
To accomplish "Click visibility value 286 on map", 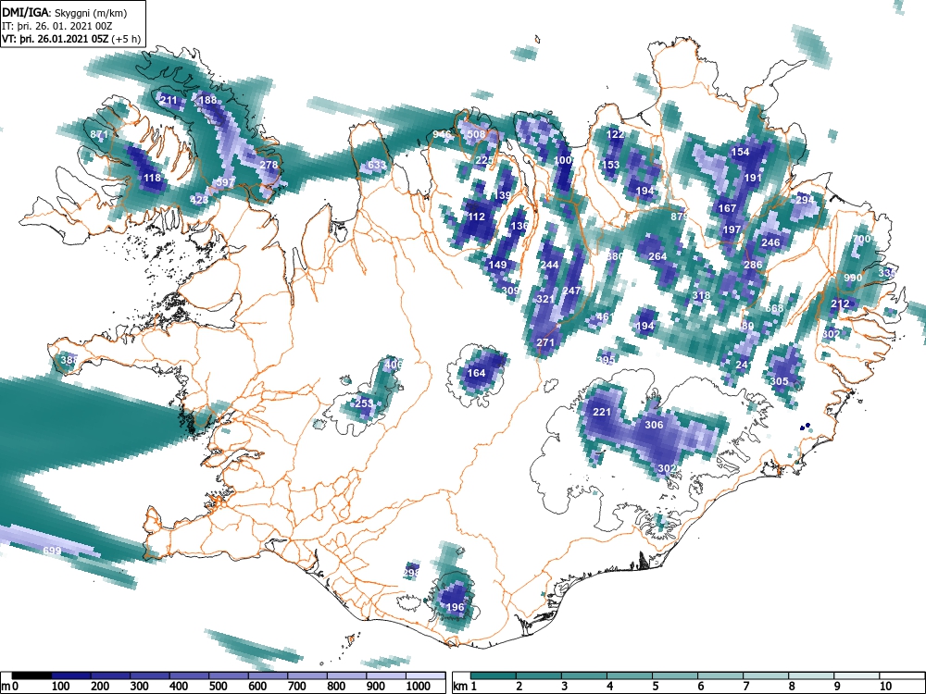I will tap(753, 265).
